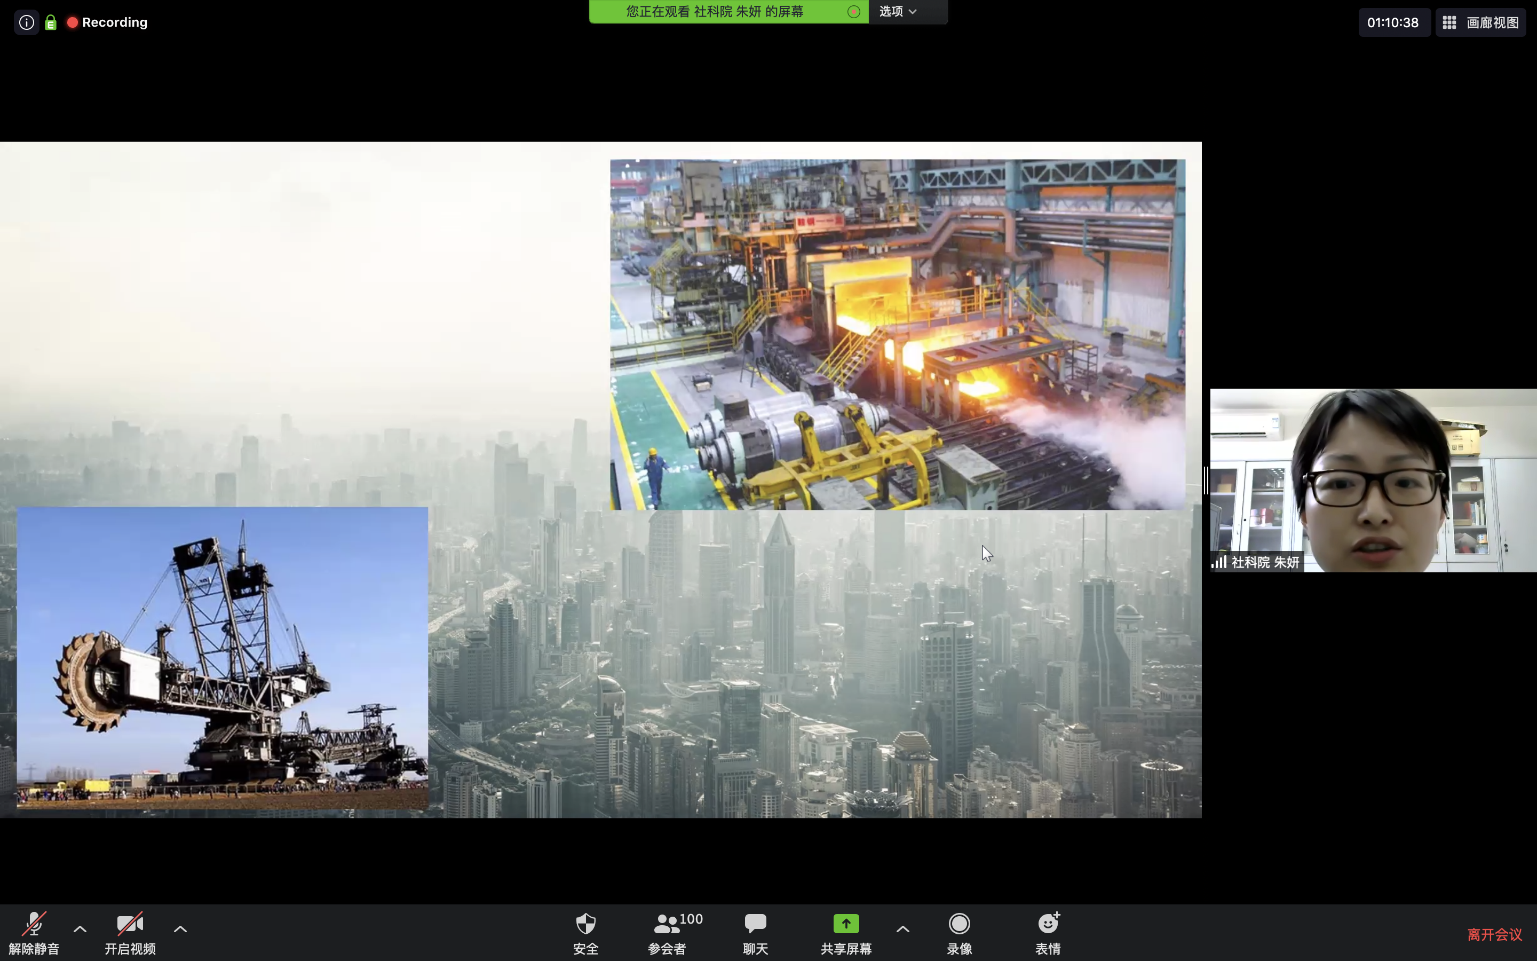This screenshot has width=1537, height=961.
Task: Open the 聊天 chat panel
Action: (755, 932)
